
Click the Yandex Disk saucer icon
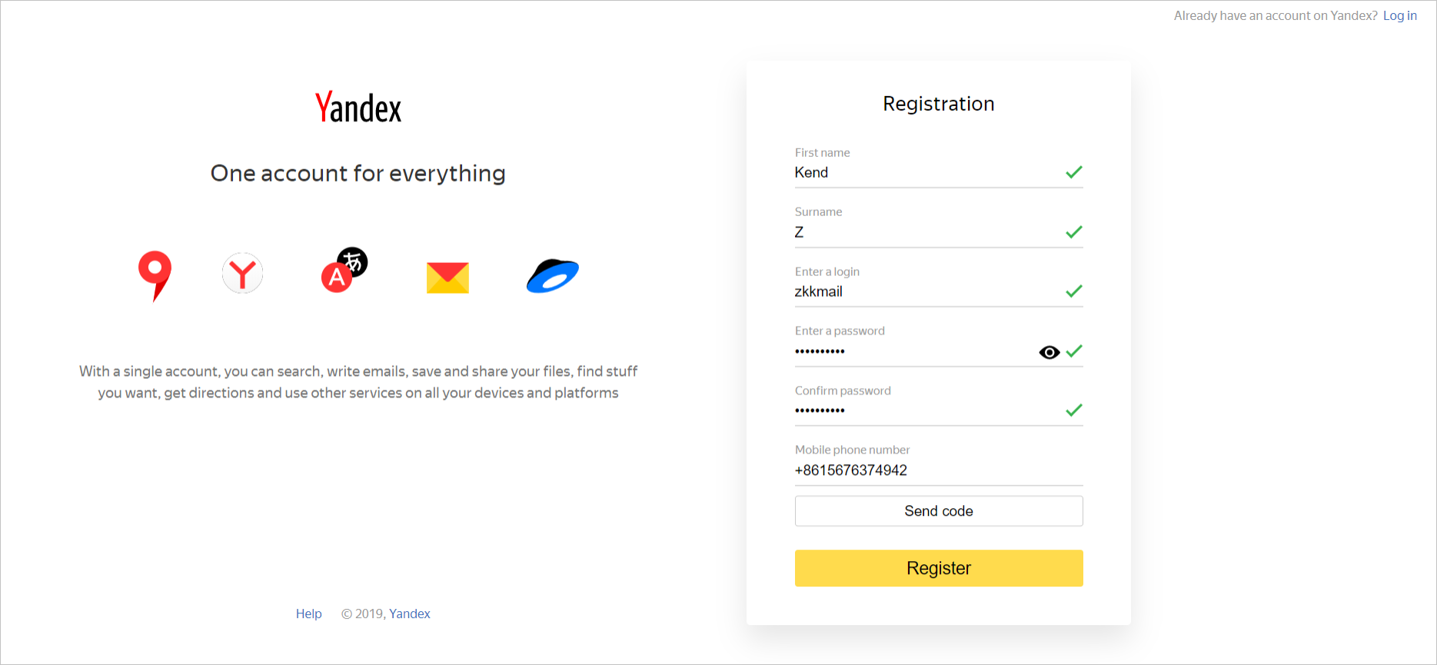[x=552, y=276]
